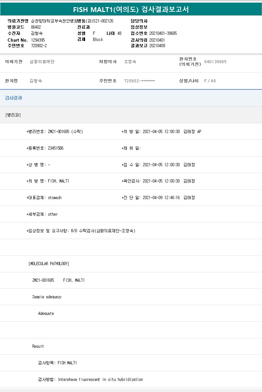Click the 결과보고 date 20210409
The width and height of the screenshot is (262, 392).
coord(157,46)
